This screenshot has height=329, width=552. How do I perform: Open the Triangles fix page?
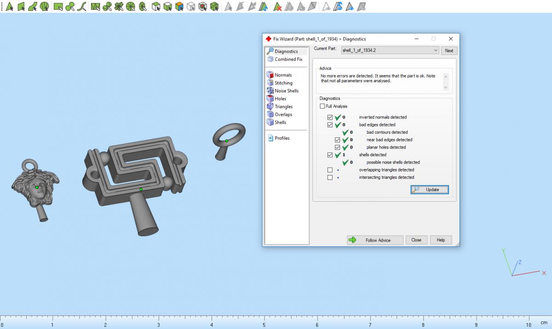point(283,107)
